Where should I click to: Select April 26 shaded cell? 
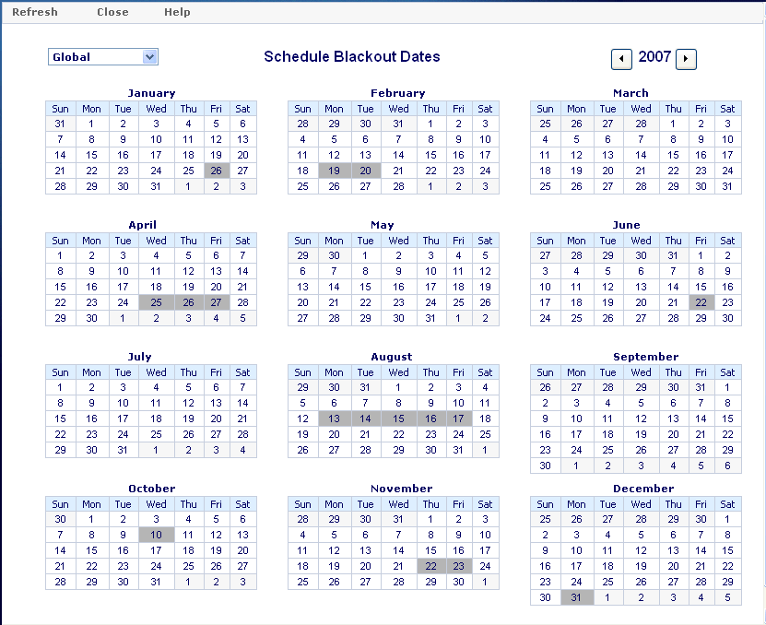point(189,302)
